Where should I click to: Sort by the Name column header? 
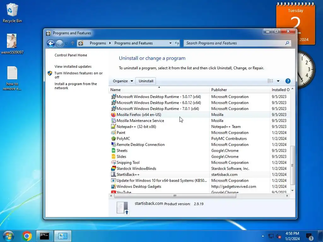(159, 90)
